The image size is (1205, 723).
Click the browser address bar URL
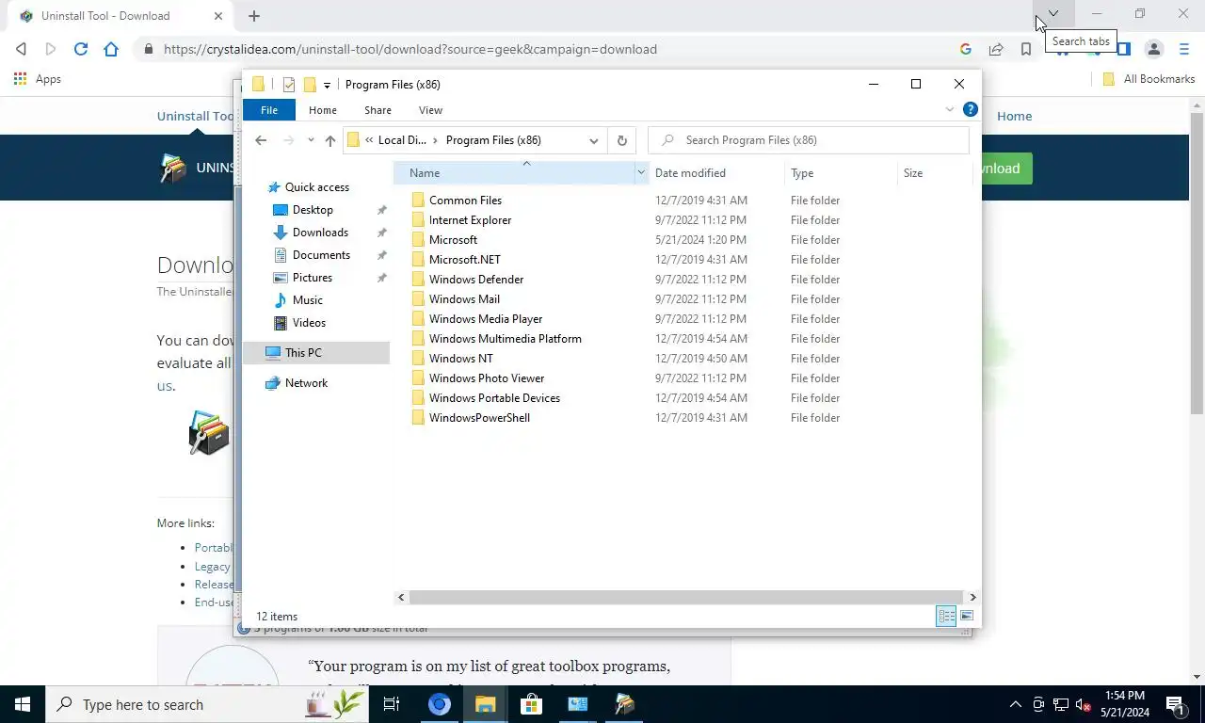pyautogui.click(x=410, y=49)
